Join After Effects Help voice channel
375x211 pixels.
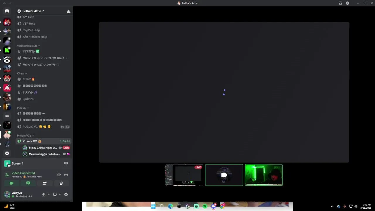point(43,37)
